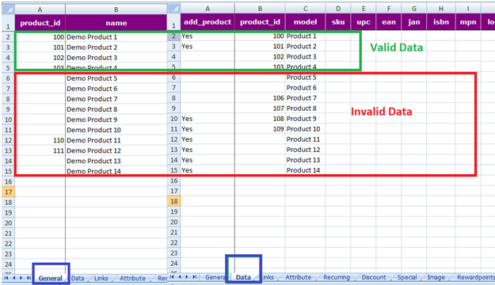Select column B header above the name column
This screenshot has width=495, height=285.
coord(116,9)
